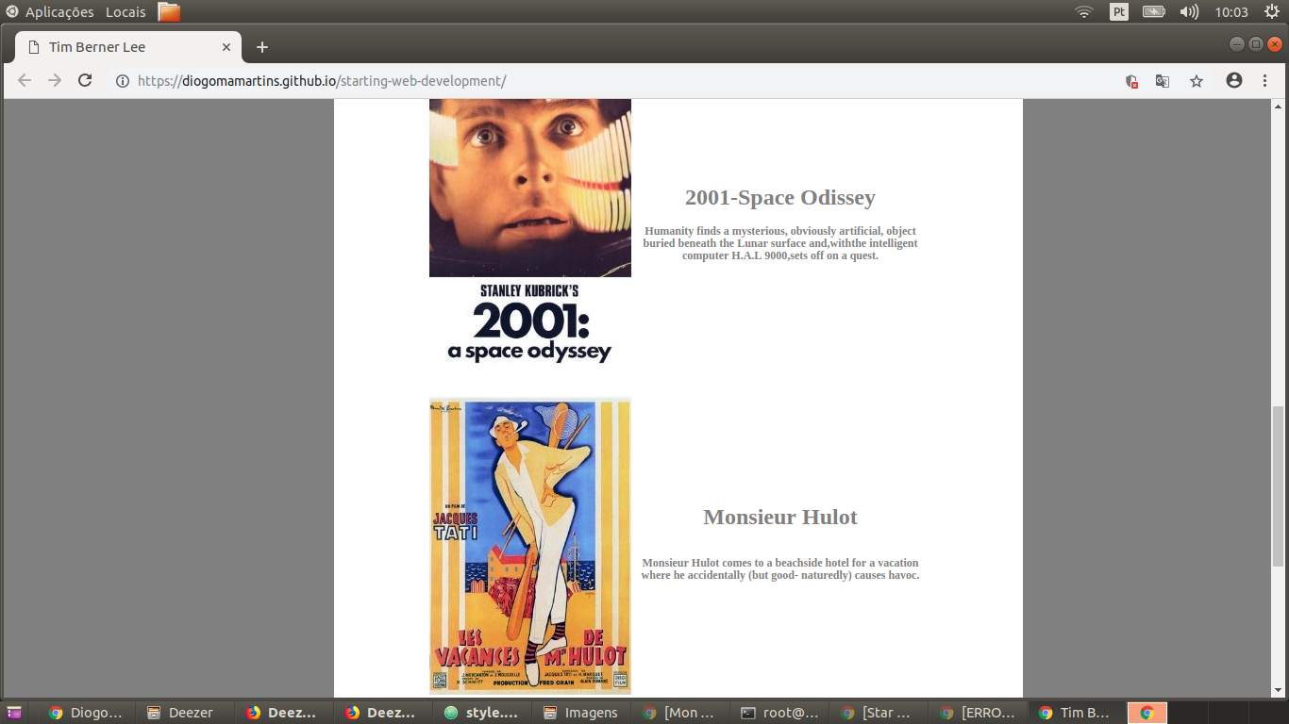Click the Monsieur Hulot heading
Screen dimensions: 1289x724
click(x=780, y=518)
